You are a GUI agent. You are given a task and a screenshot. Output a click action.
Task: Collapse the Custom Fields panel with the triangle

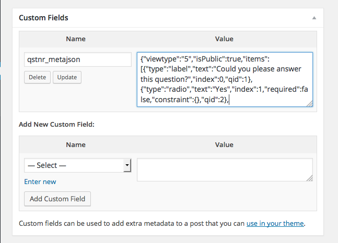pyautogui.click(x=314, y=18)
